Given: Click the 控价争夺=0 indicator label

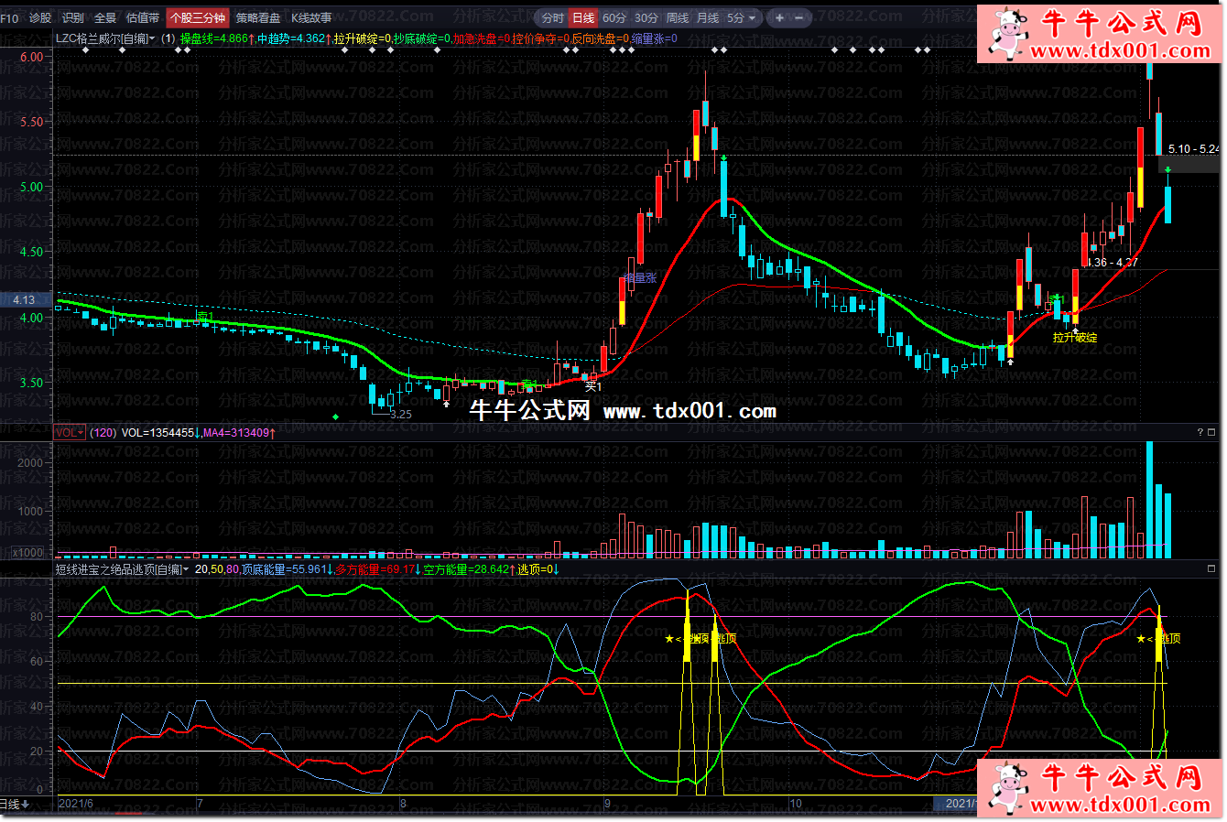Looking at the screenshot, I should (x=541, y=38).
